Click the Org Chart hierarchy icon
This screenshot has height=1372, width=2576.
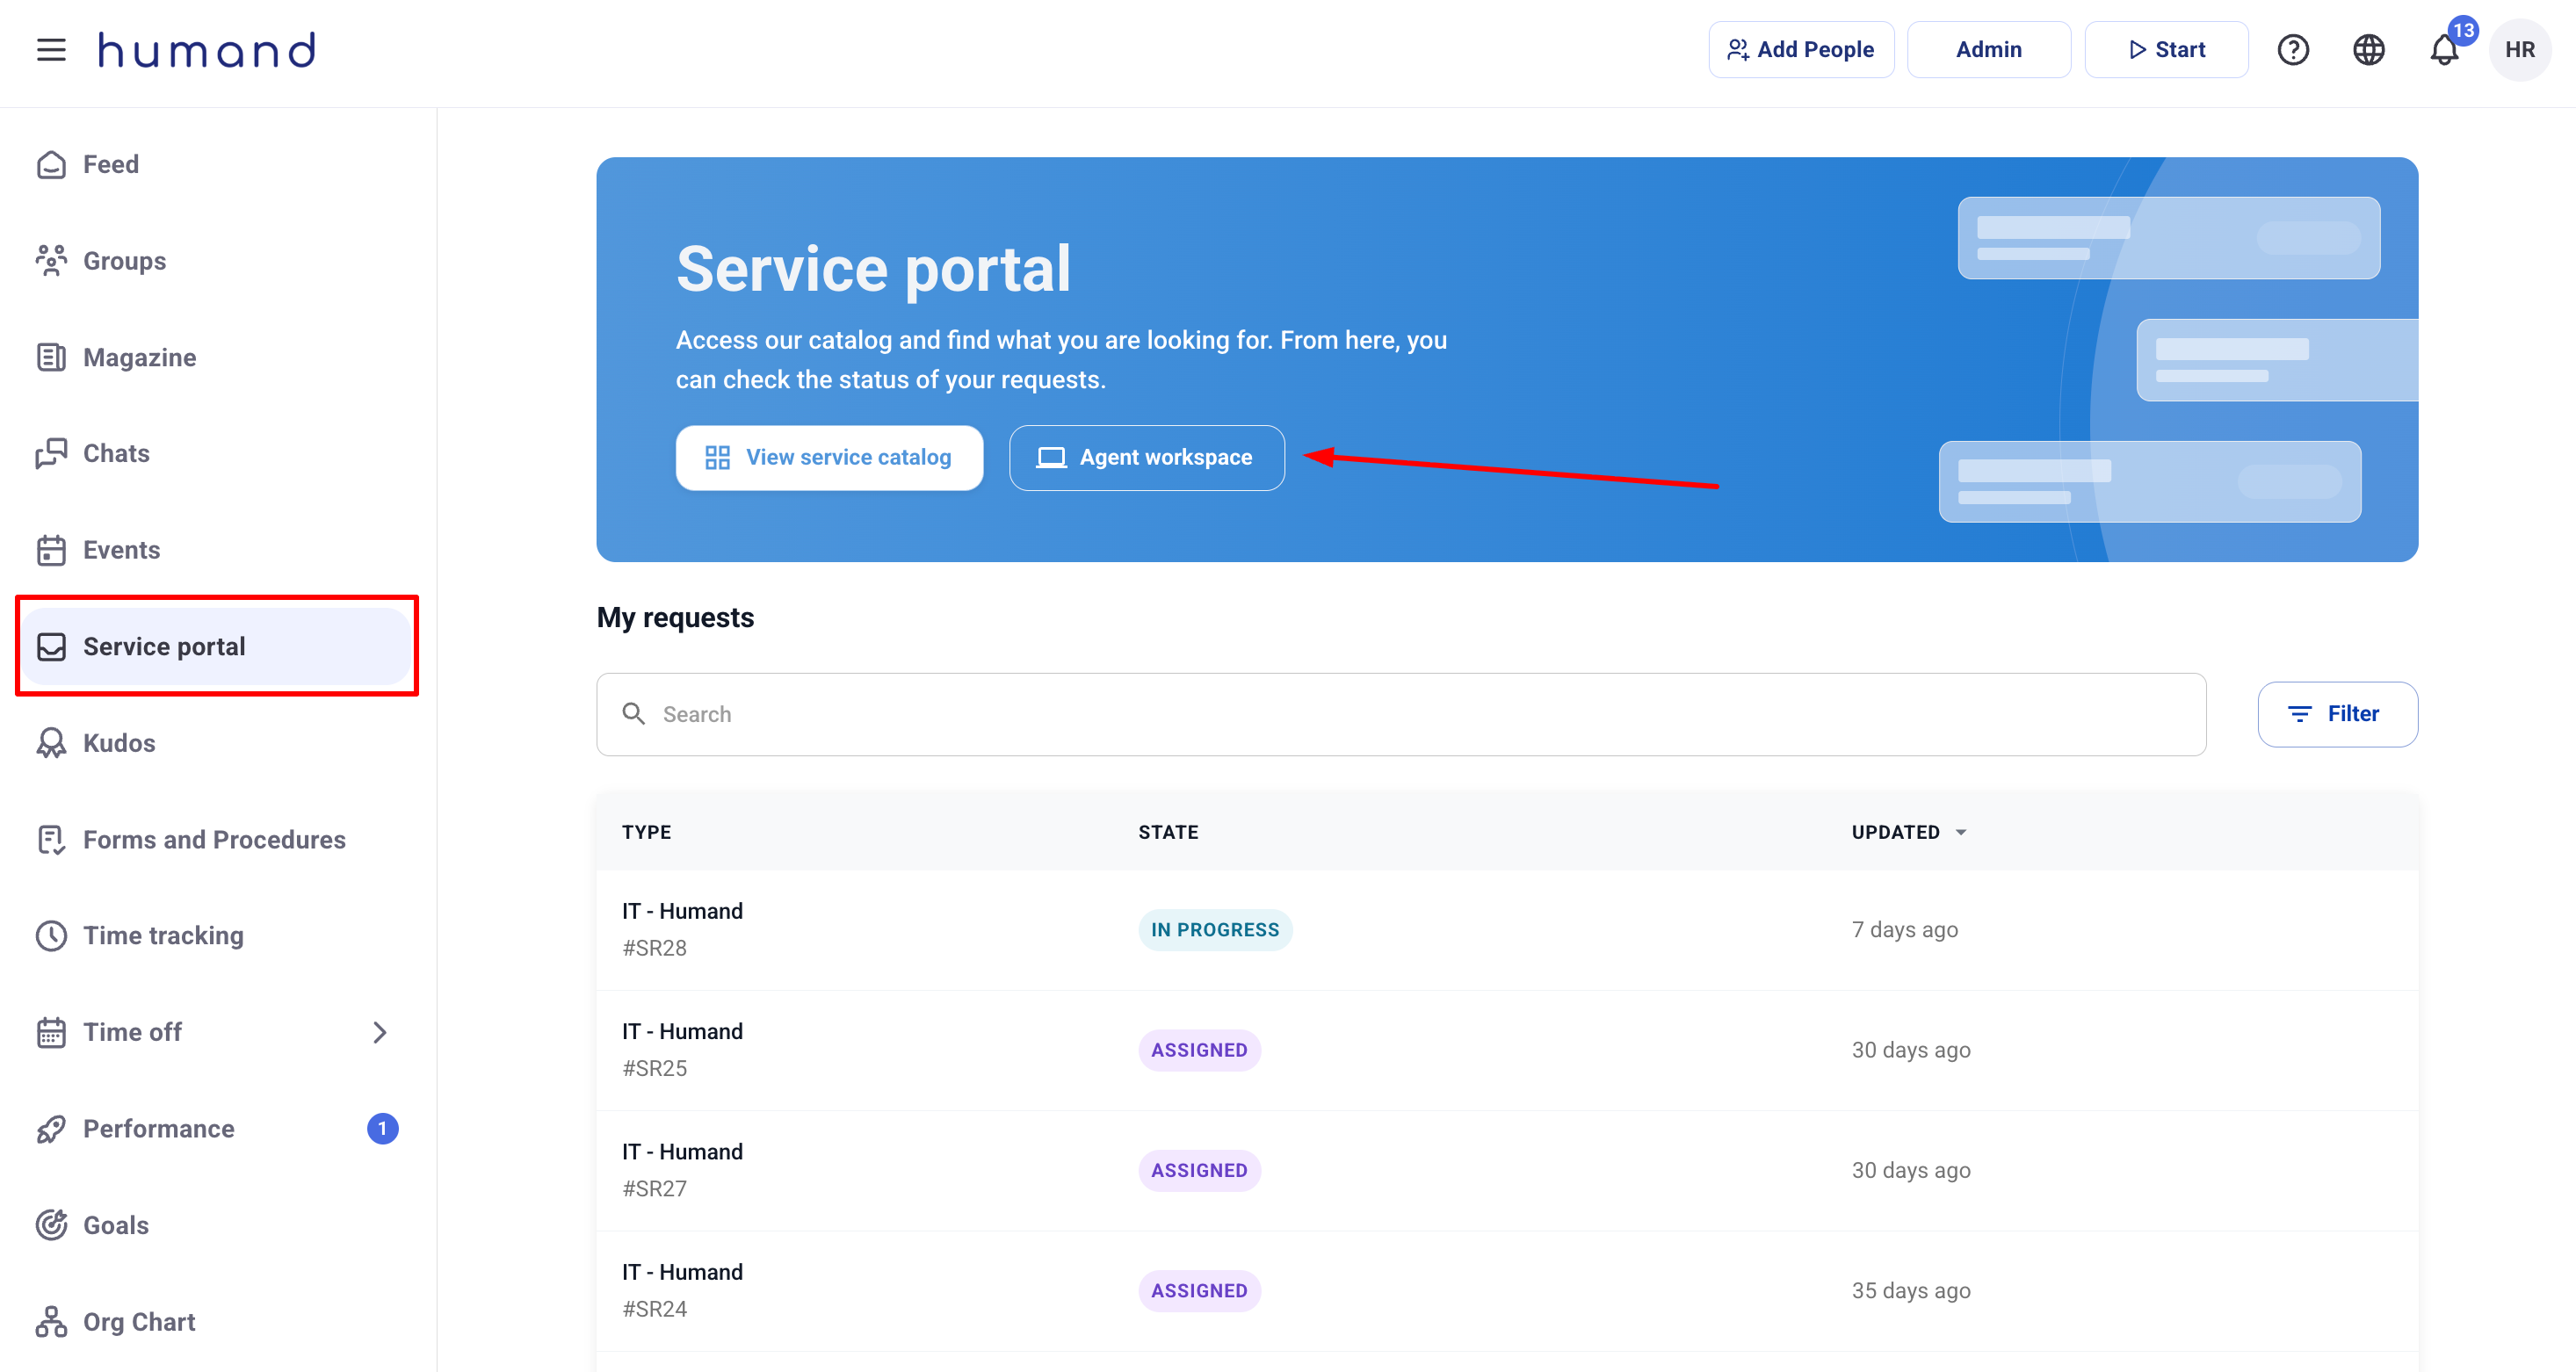tap(51, 1322)
